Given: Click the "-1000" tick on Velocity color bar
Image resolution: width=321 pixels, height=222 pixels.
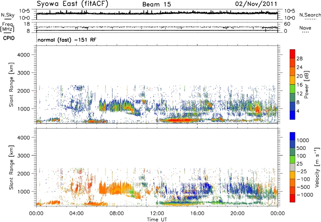Looking at the screenshot, I should [305, 195].
